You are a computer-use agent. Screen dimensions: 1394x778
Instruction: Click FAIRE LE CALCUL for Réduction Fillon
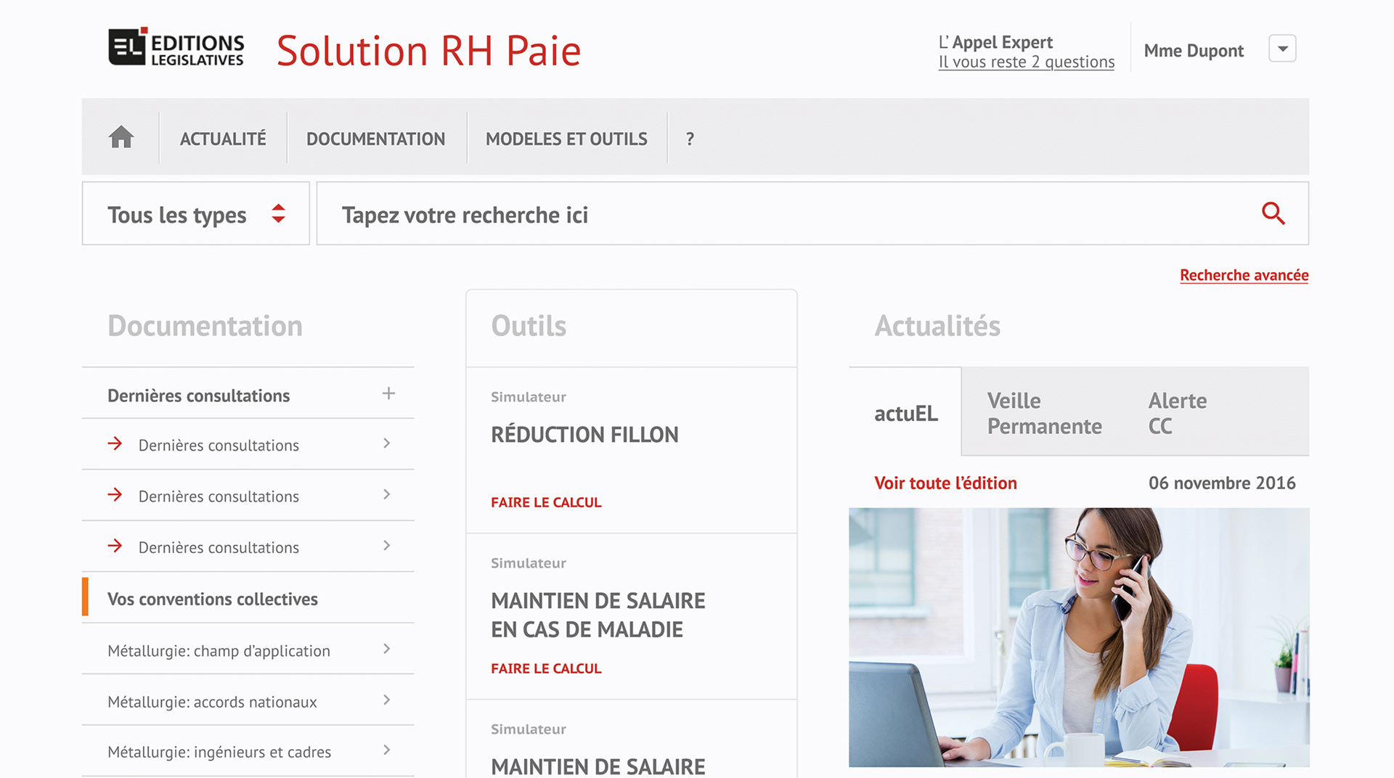[546, 502]
